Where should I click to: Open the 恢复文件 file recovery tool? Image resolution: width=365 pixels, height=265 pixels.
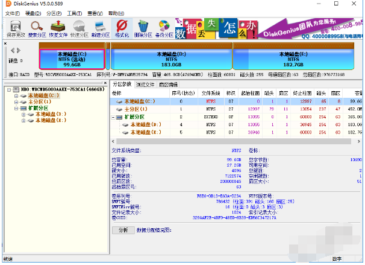coord(58,29)
